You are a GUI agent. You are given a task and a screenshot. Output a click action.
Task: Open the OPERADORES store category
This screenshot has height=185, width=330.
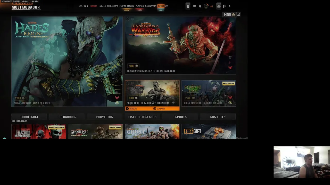[x=67, y=117]
